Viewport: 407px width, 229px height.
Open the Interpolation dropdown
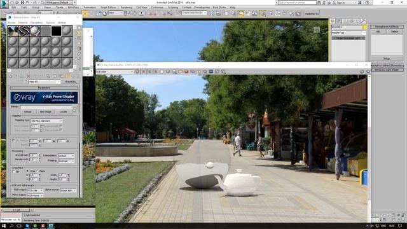click(66, 155)
